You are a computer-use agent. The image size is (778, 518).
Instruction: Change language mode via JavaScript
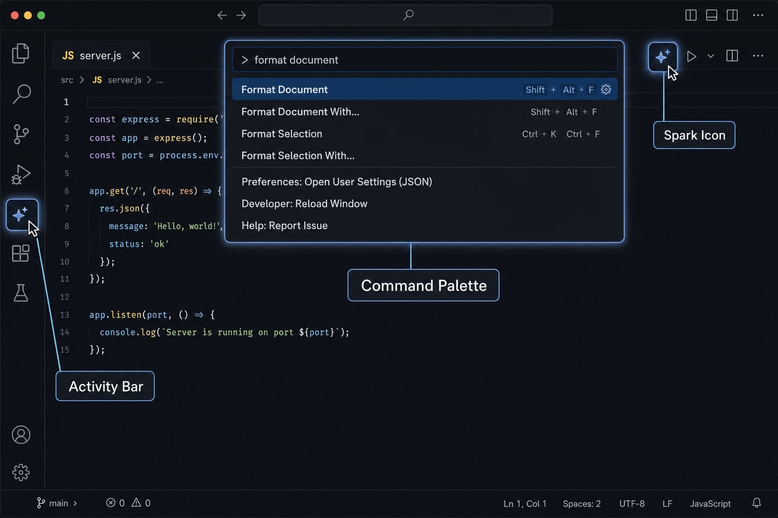tap(710, 504)
